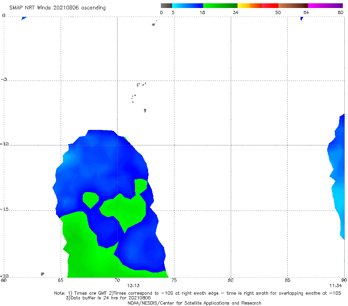Click the longitude axis label '65'
This screenshot has width=348, height=306.
click(61, 280)
